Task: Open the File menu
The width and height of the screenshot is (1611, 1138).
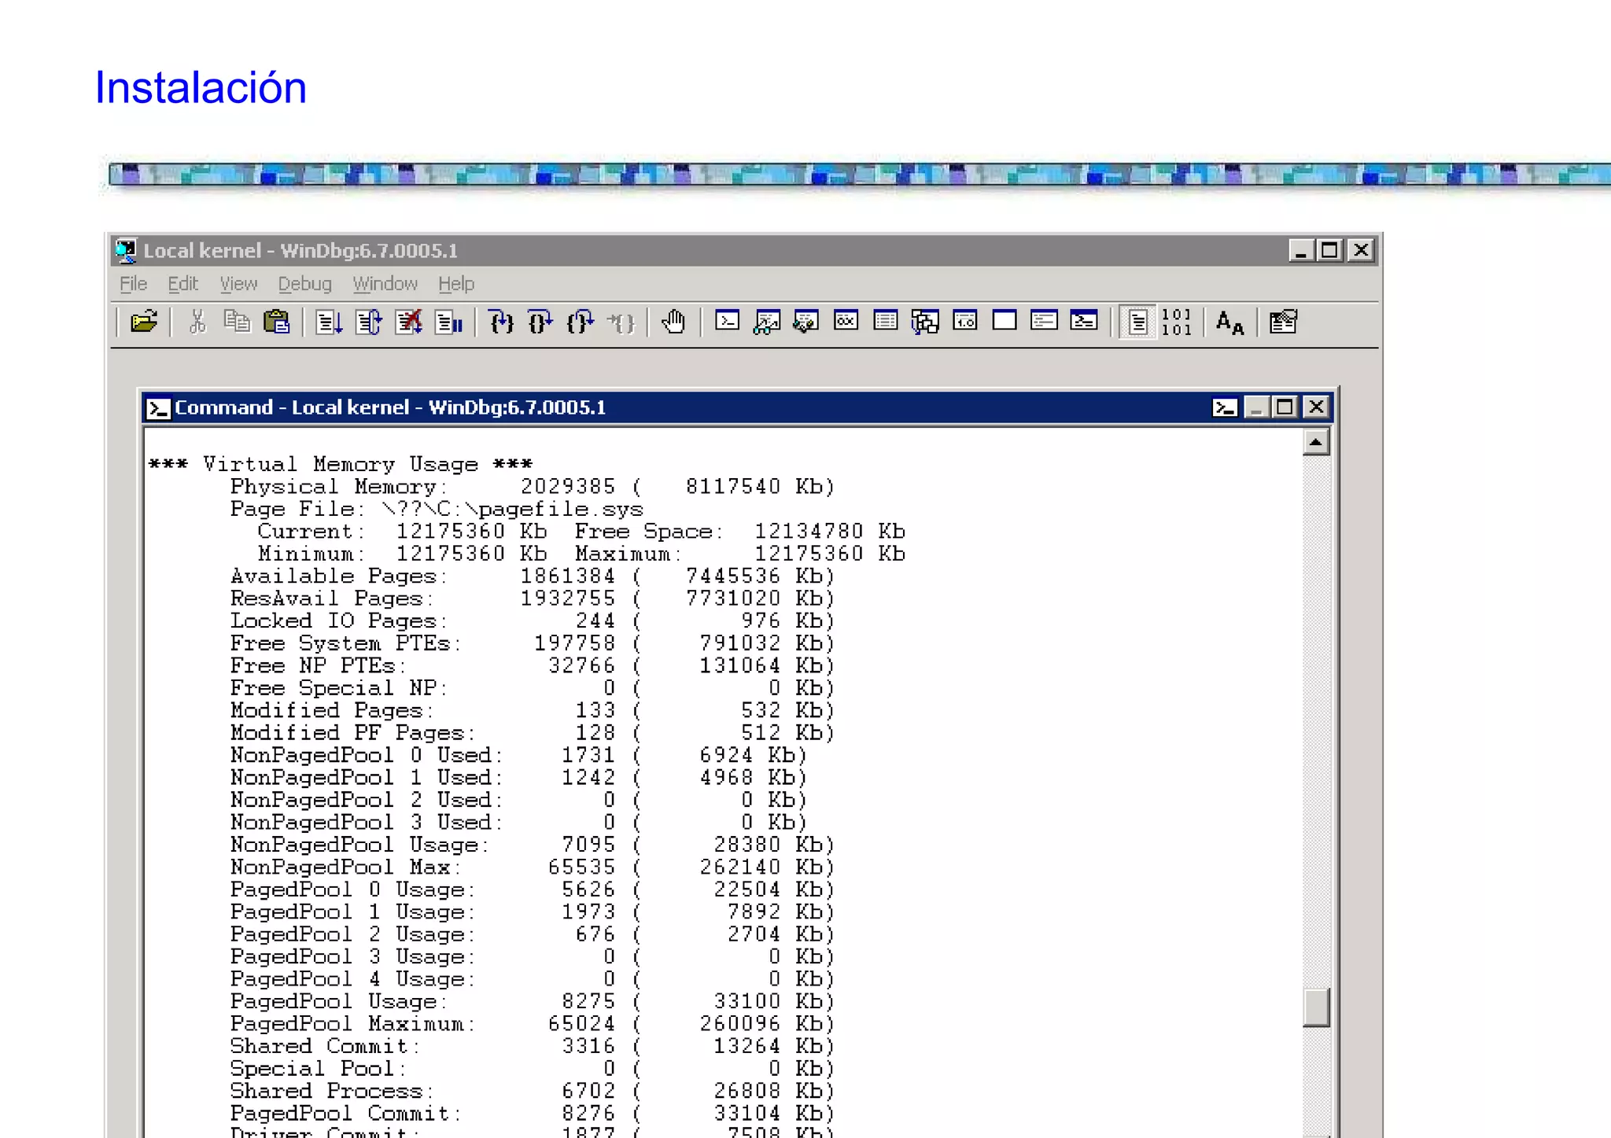Action: [133, 284]
